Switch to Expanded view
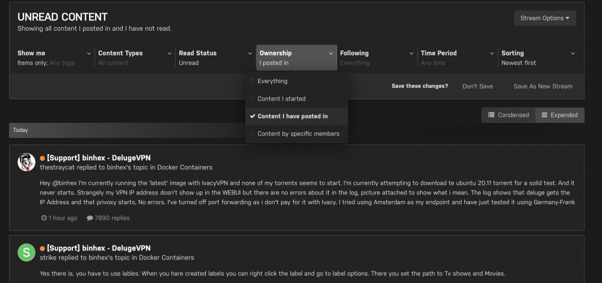Screen dimensions: 602x283 (x=560, y=115)
